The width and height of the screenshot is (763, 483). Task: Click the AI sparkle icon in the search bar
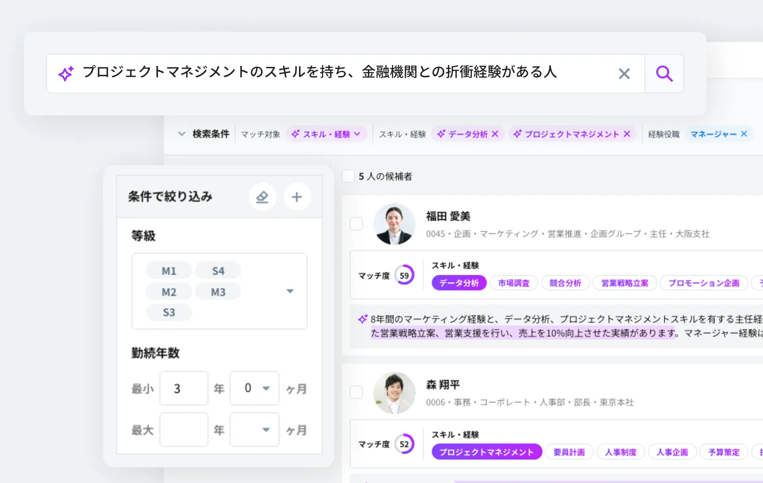(x=66, y=73)
